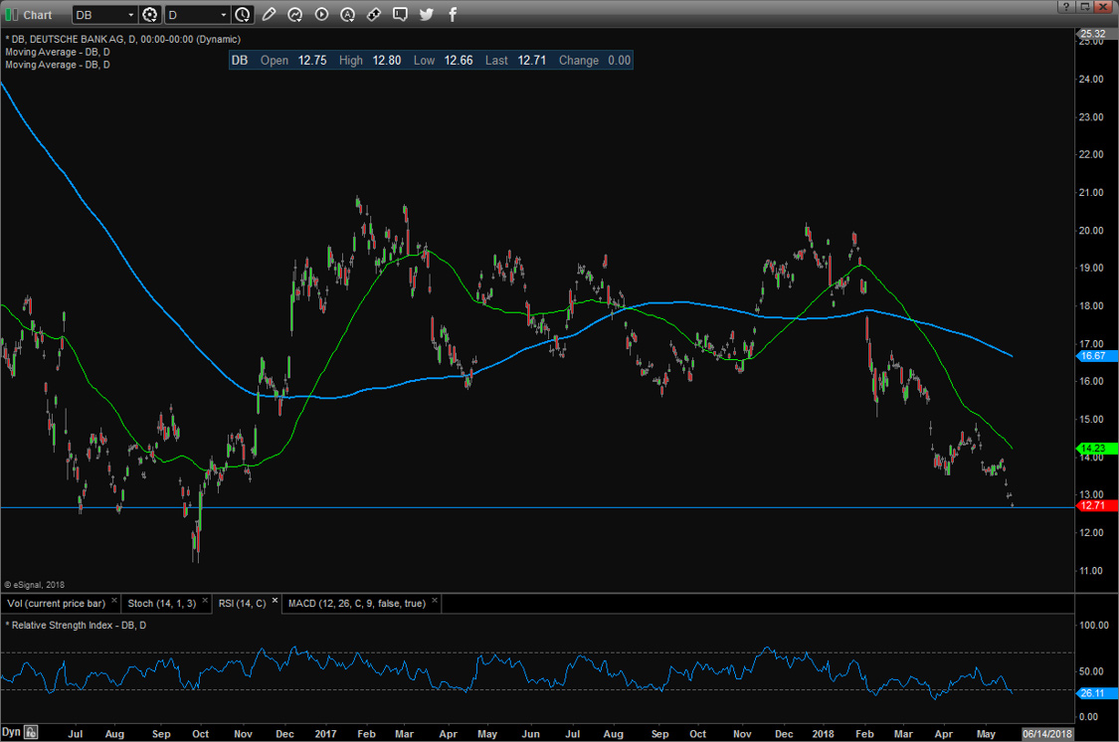Expand the D interval dropdown

tap(224, 15)
